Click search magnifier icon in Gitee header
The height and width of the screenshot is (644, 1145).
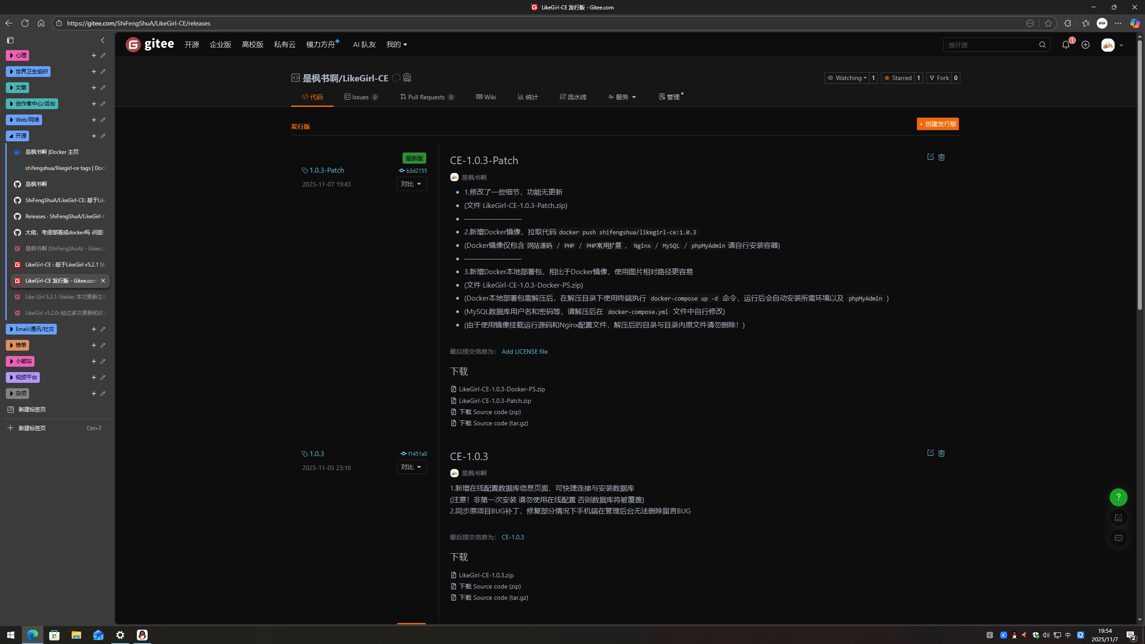pos(1043,45)
